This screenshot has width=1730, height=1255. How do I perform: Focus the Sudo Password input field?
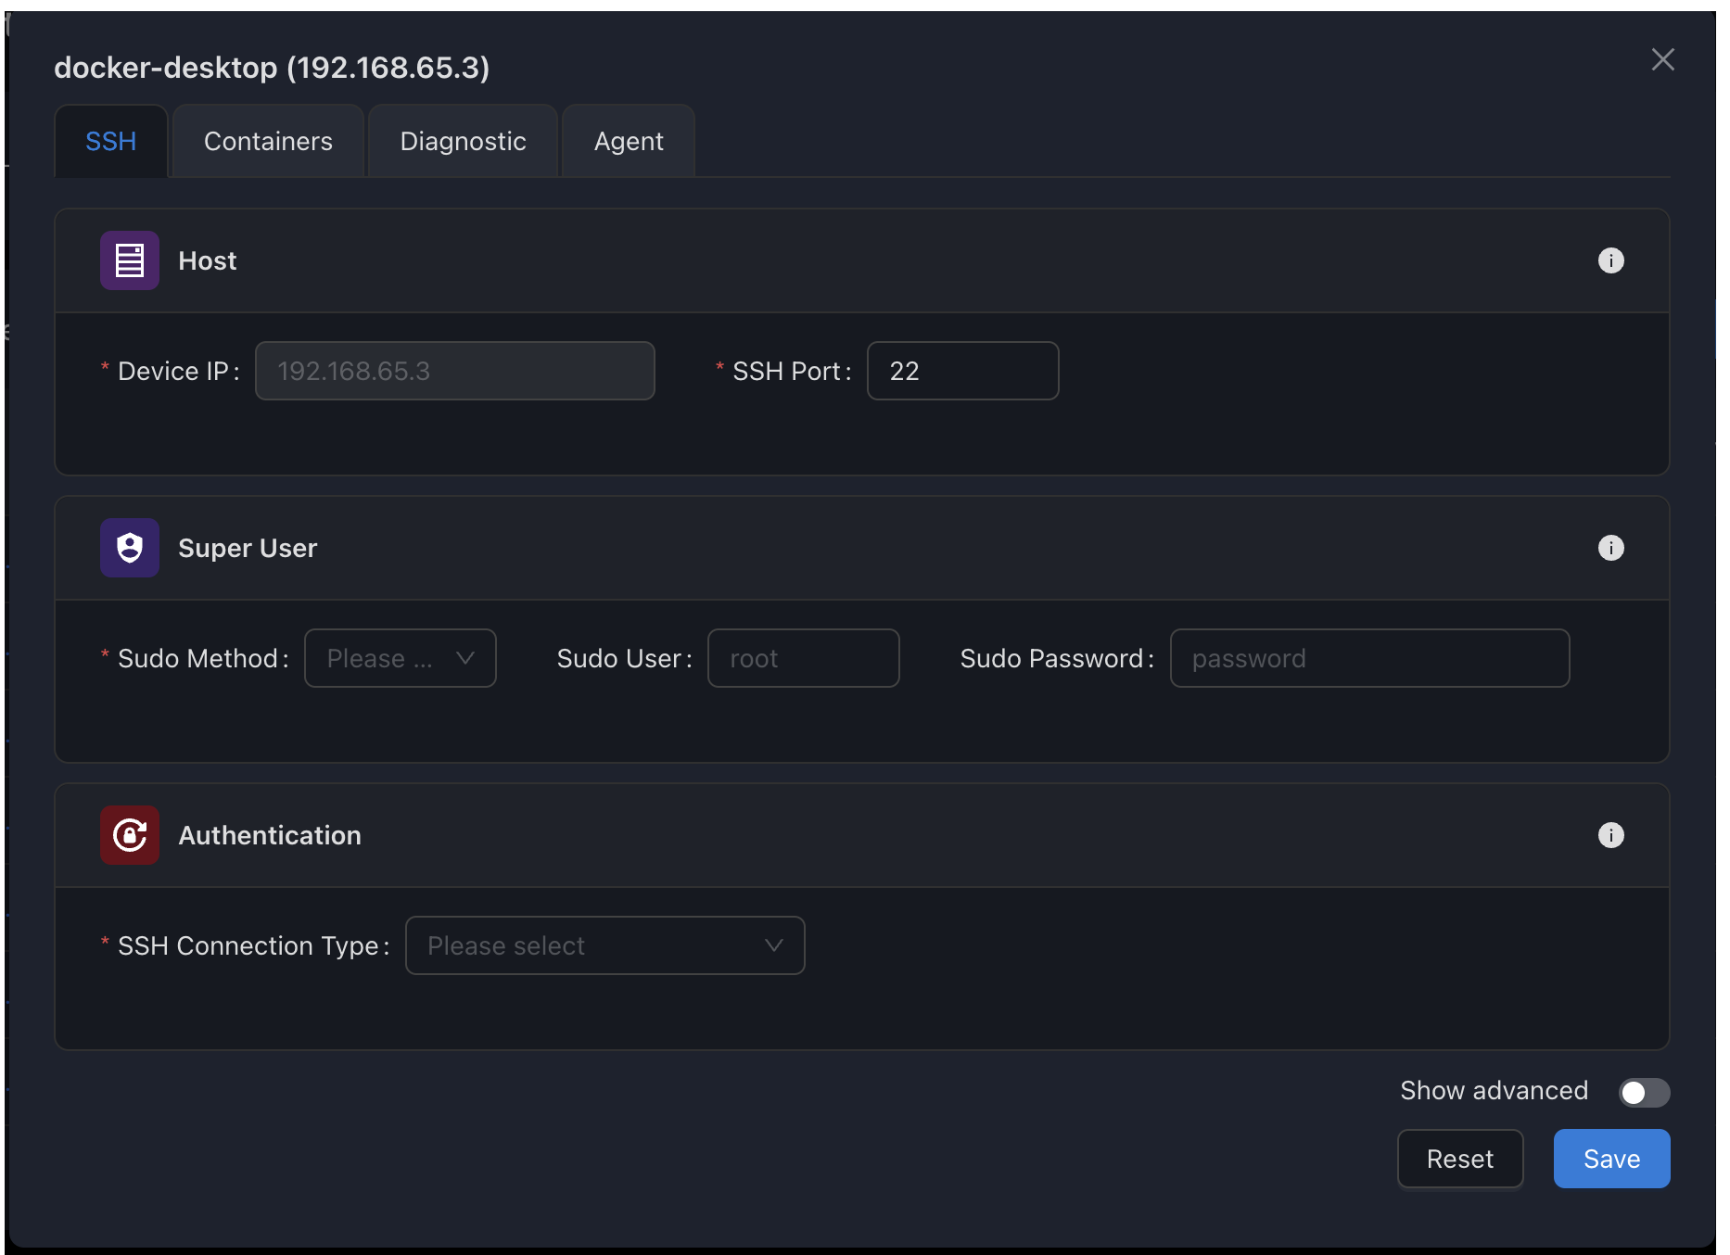click(x=1370, y=658)
